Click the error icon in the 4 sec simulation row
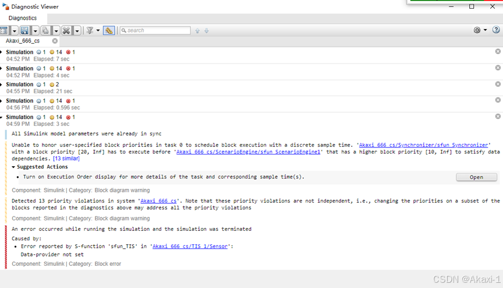The height and width of the screenshot is (288, 503). 68,68
